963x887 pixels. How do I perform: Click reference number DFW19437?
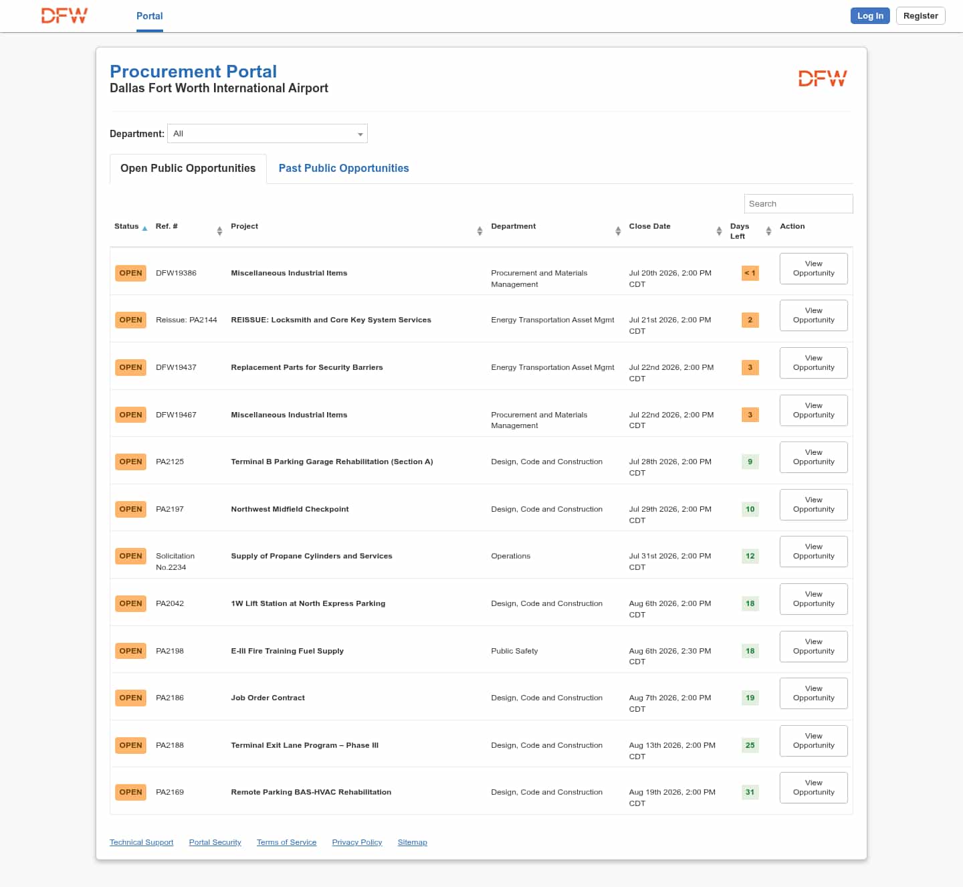(176, 367)
